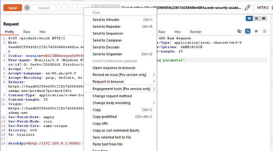The image size is (273, 151).
Task: Choose Send to Decoder
Action: pyautogui.click(x=120, y=47)
